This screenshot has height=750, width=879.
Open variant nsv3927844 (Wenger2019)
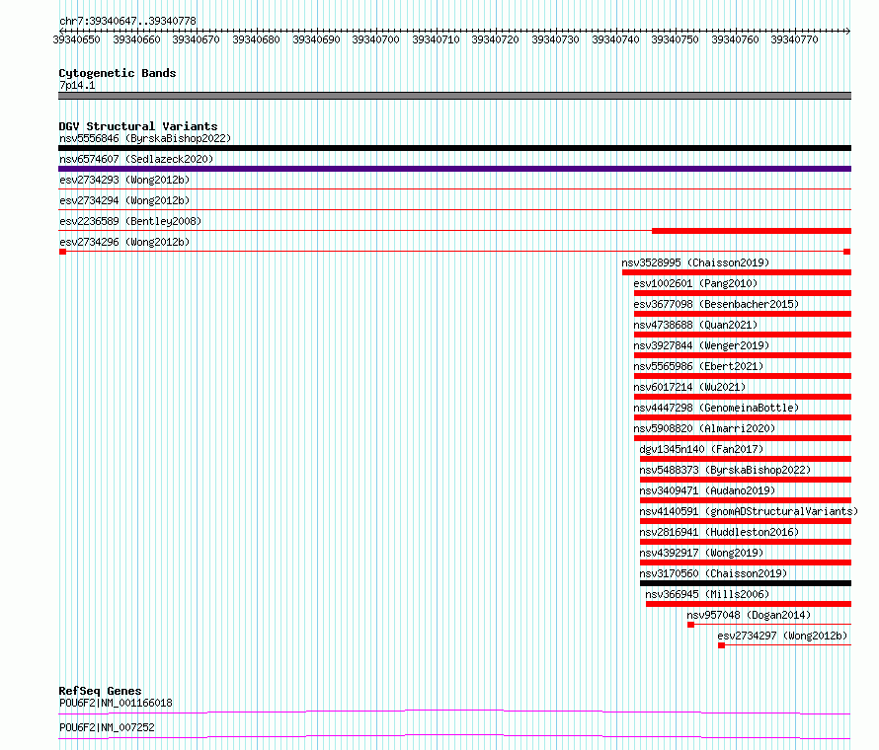(x=701, y=345)
